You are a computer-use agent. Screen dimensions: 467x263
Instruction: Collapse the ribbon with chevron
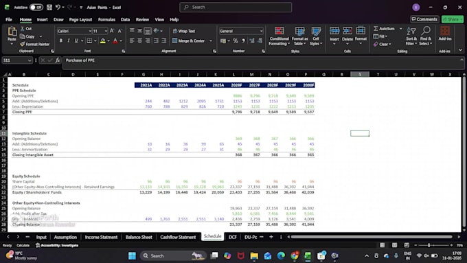(x=460, y=50)
